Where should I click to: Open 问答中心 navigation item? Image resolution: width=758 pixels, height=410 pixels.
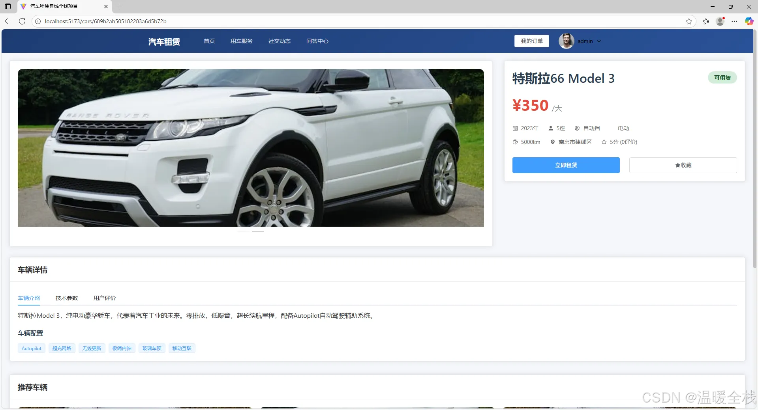tap(317, 41)
